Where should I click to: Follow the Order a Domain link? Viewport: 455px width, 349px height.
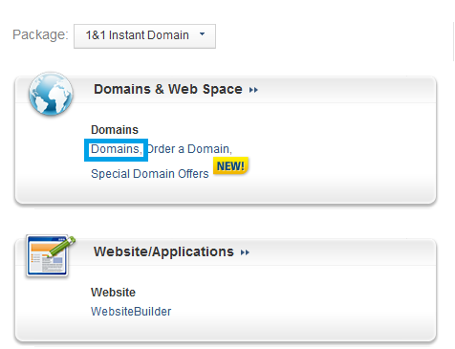(189, 149)
